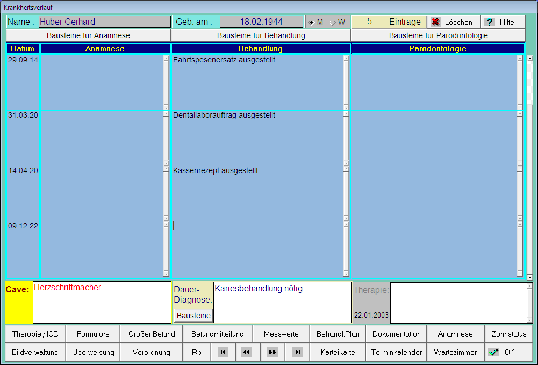Click the red X Löschen icon
The width and height of the screenshot is (538, 365).
[436, 22]
